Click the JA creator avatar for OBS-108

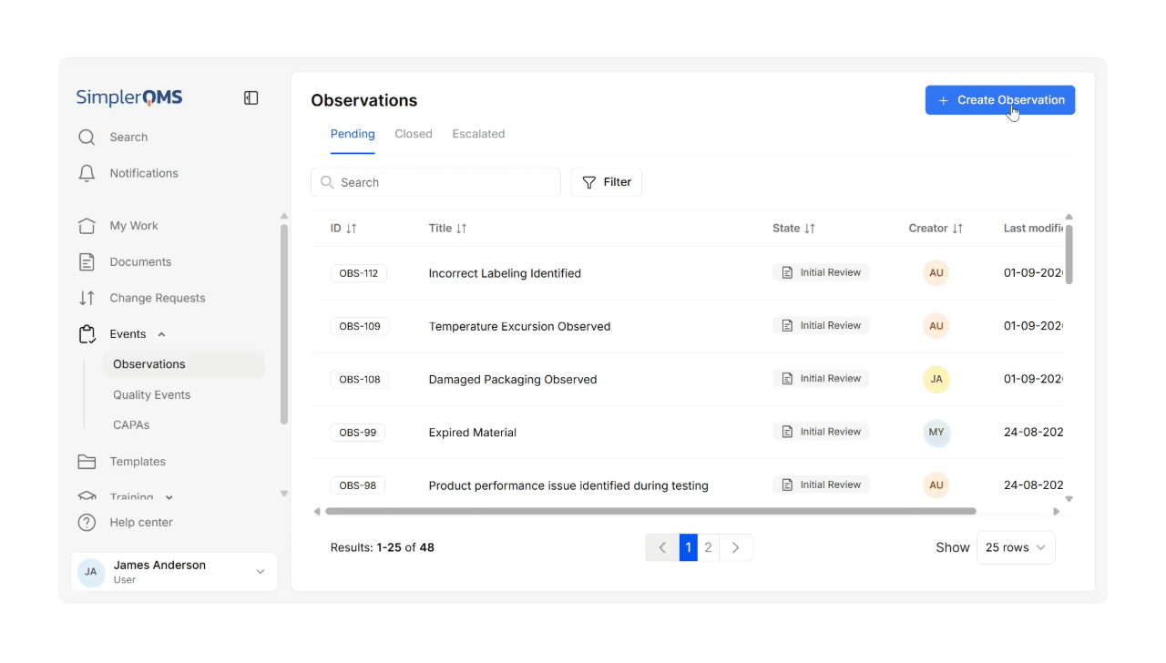pos(936,380)
